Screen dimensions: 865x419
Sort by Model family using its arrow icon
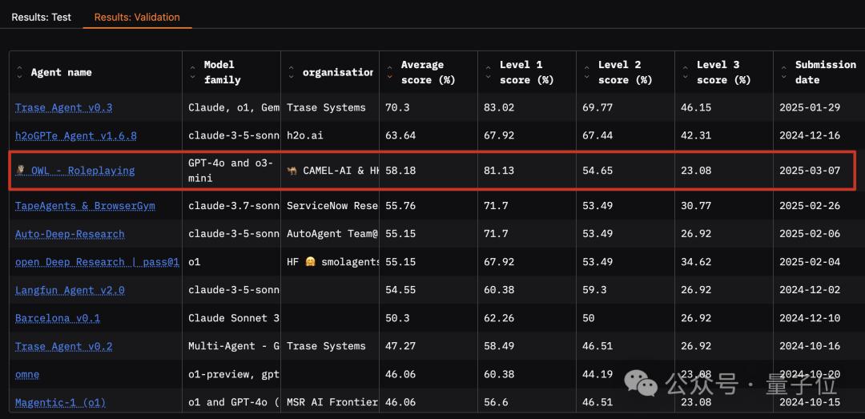(192, 72)
